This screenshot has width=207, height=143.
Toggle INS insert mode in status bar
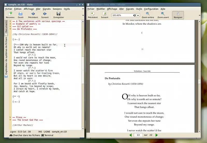point(40,132)
